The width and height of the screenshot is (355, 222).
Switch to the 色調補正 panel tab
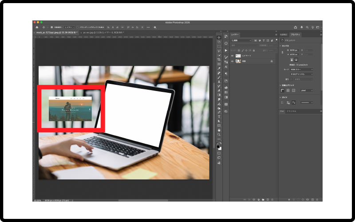(x=284, y=34)
